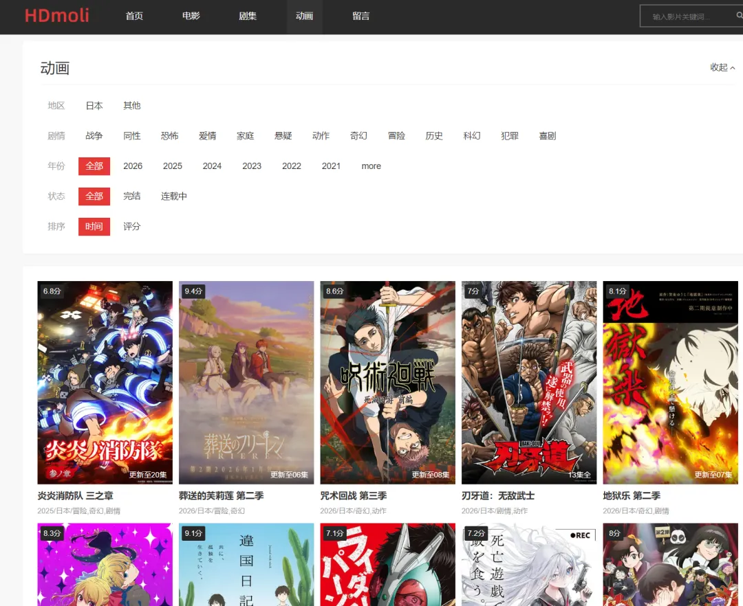The image size is (743, 606).
Task: Click 2026/日本/冒险,奇幻 metadata text
Action: point(212,511)
